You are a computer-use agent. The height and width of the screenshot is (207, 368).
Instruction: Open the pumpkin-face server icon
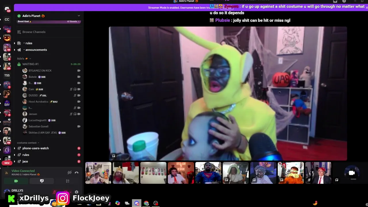coord(7,38)
